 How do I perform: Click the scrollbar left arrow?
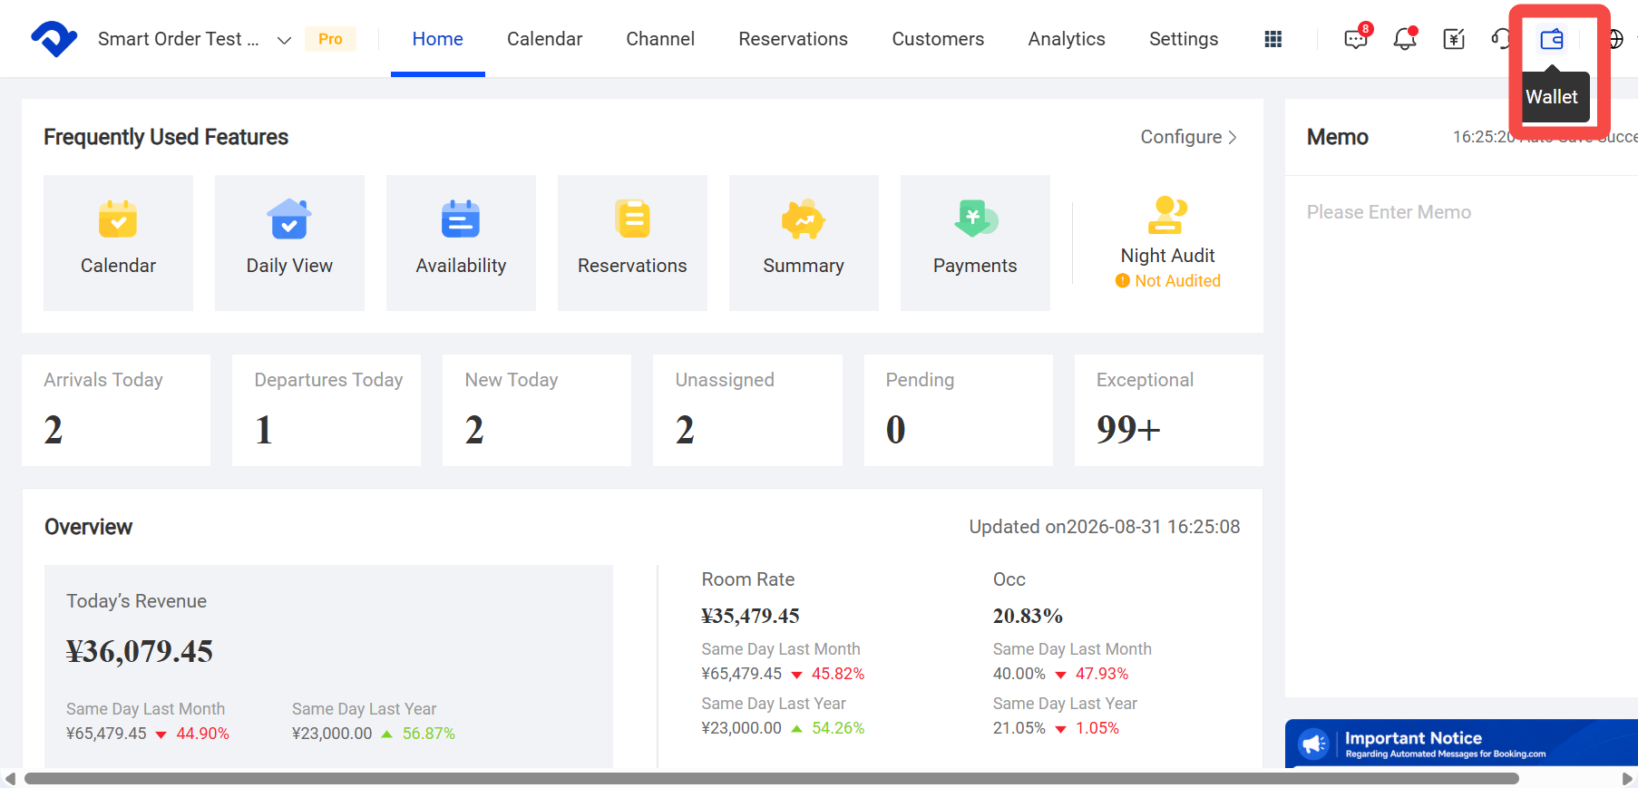[x=10, y=779]
